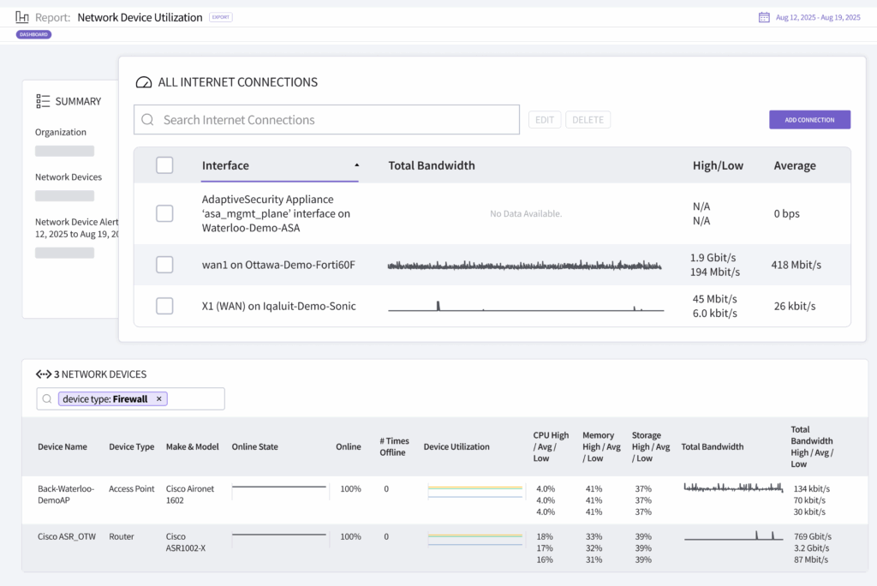Click the High/Low column header
Screen dimensions: 877x586
click(719, 165)
